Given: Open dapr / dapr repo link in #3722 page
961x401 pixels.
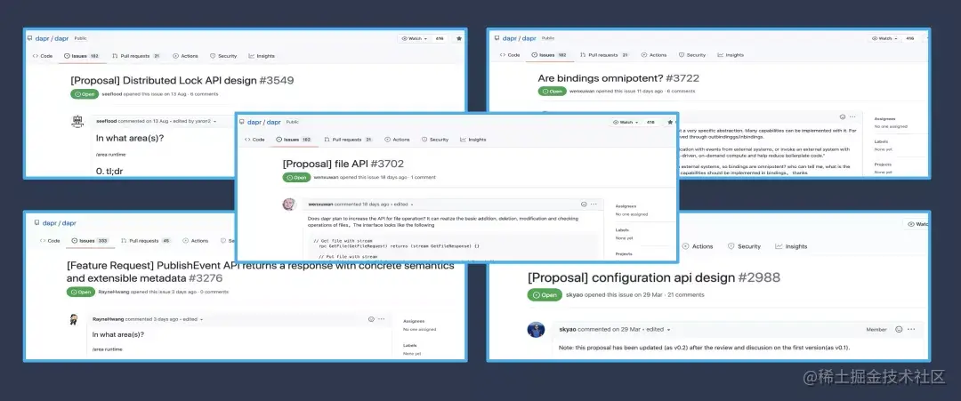Looking at the screenshot, I should [519, 38].
